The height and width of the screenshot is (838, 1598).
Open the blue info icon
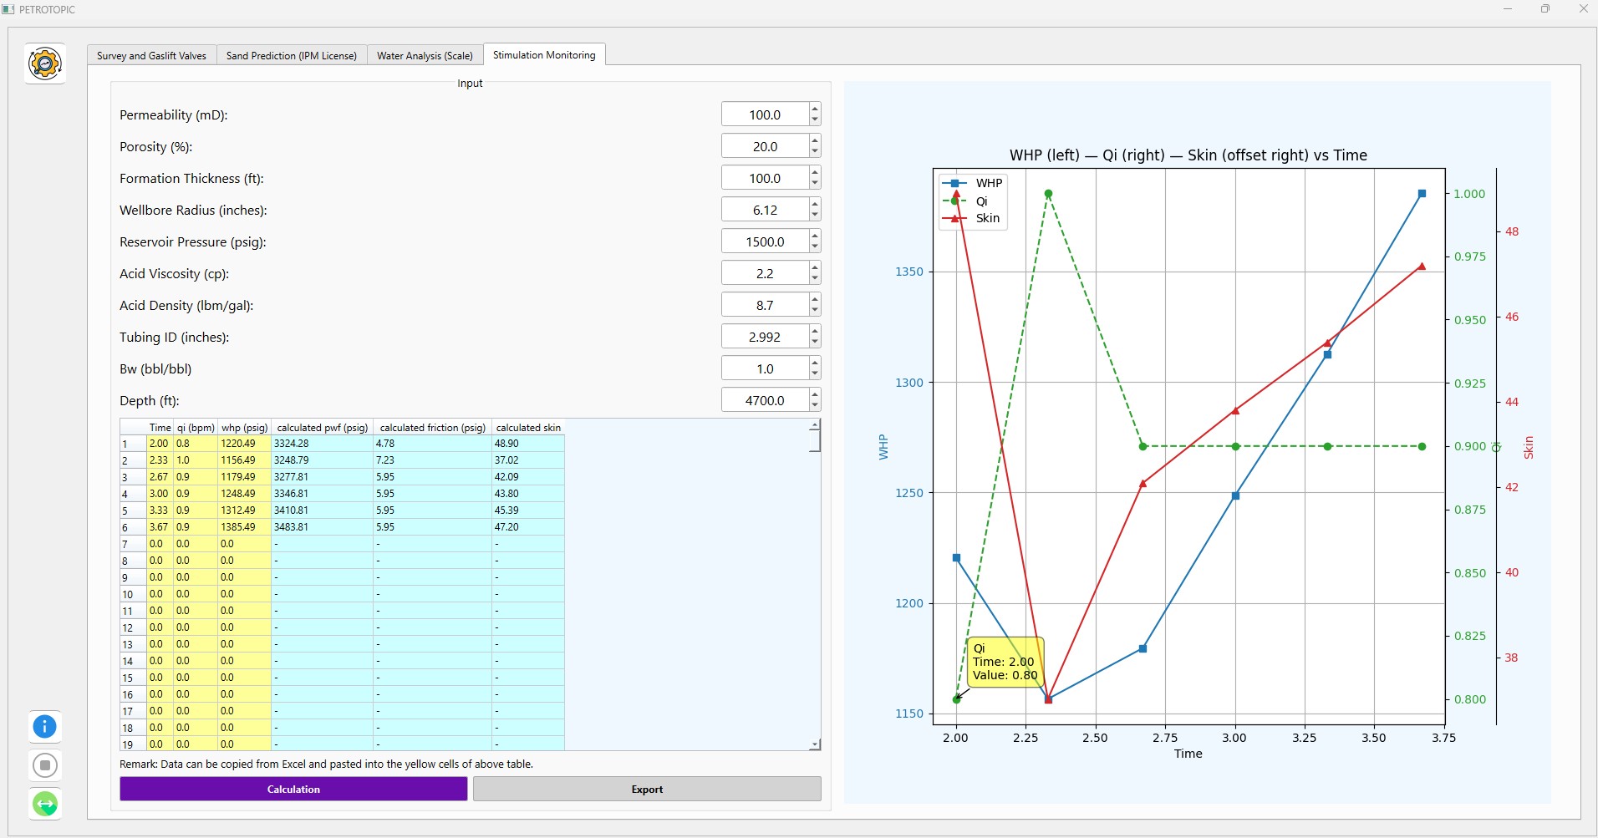click(x=45, y=727)
